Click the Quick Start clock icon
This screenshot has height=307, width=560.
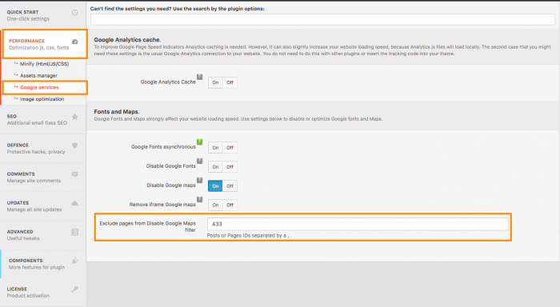pos(74,13)
